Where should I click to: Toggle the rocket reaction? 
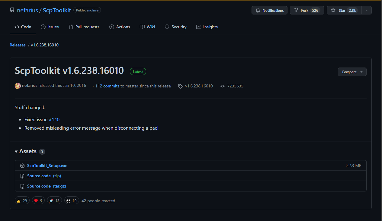[x=54, y=200]
